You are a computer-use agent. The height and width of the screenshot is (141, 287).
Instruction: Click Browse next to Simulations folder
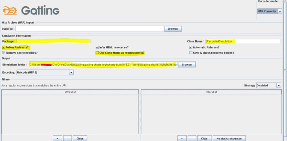pos(187,65)
